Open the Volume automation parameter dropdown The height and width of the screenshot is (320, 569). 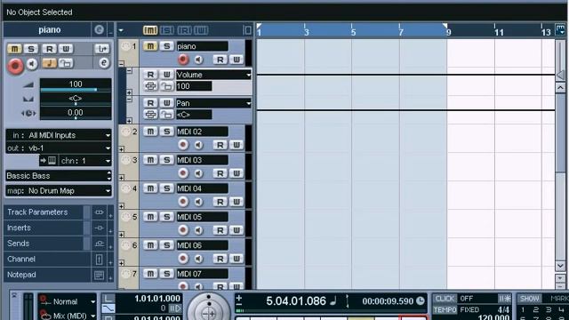pyautogui.click(x=213, y=75)
